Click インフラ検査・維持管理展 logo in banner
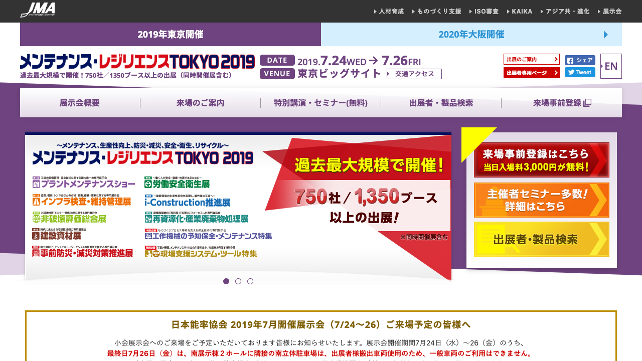Image resolution: width=642 pixels, height=361 pixels. (x=82, y=200)
